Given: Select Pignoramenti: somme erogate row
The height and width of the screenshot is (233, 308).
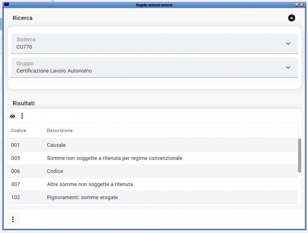Looking at the screenshot, I should point(153,197).
